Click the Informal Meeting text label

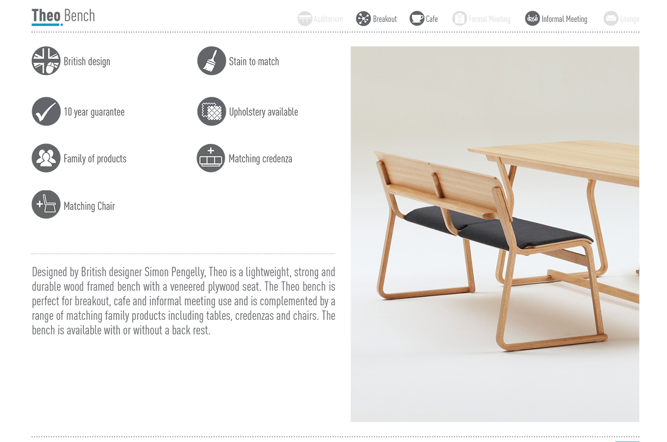(564, 19)
